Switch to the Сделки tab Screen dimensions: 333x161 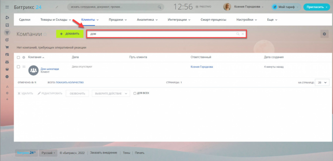24,19
